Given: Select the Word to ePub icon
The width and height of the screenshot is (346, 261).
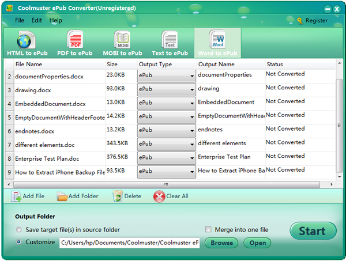Looking at the screenshot, I should (217, 39).
